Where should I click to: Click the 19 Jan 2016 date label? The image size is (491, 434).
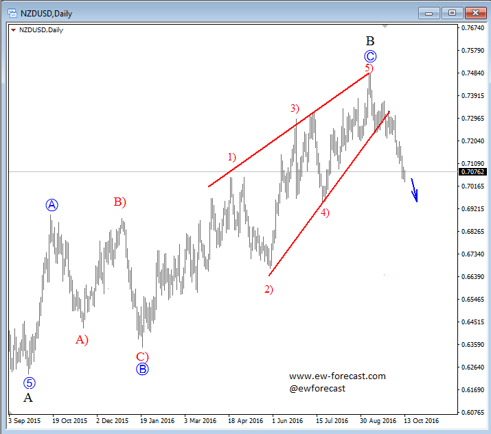point(157,421)
